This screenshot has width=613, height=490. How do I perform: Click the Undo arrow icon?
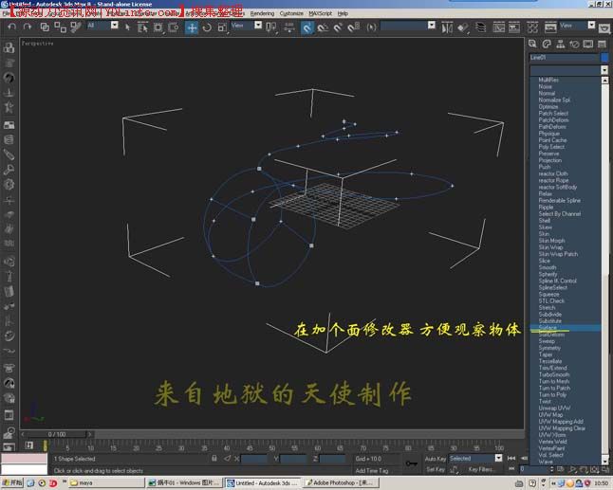(12, 27)
